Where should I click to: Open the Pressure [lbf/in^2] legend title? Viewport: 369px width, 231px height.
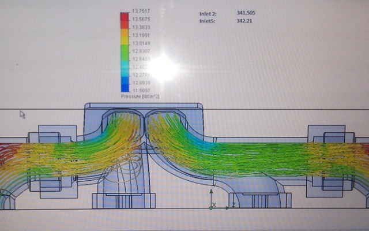tap(140, 96)
